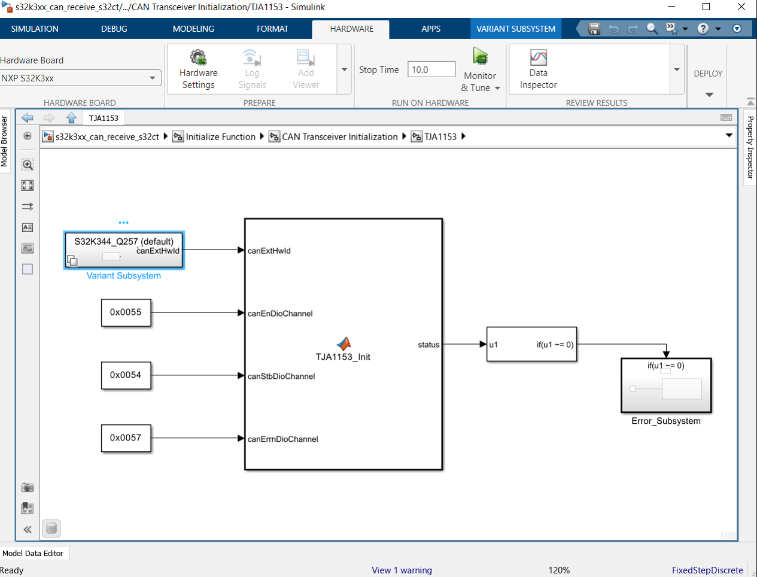Open the SIMULATION ribbon tab

click(35, 29)
